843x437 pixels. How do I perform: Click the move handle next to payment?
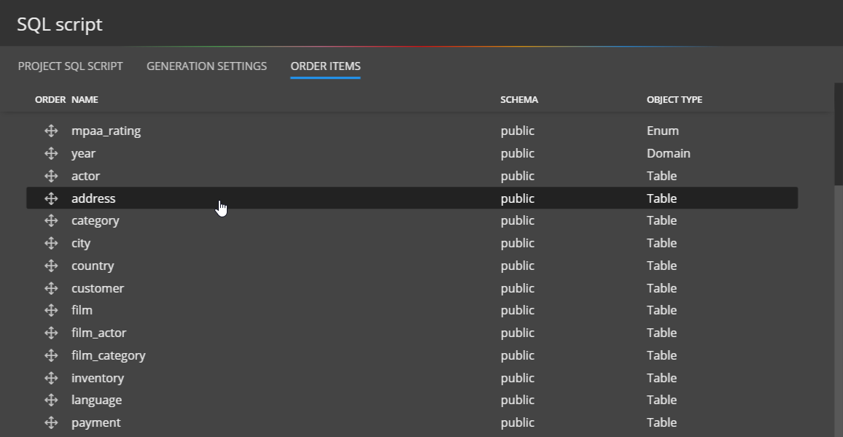51,422
